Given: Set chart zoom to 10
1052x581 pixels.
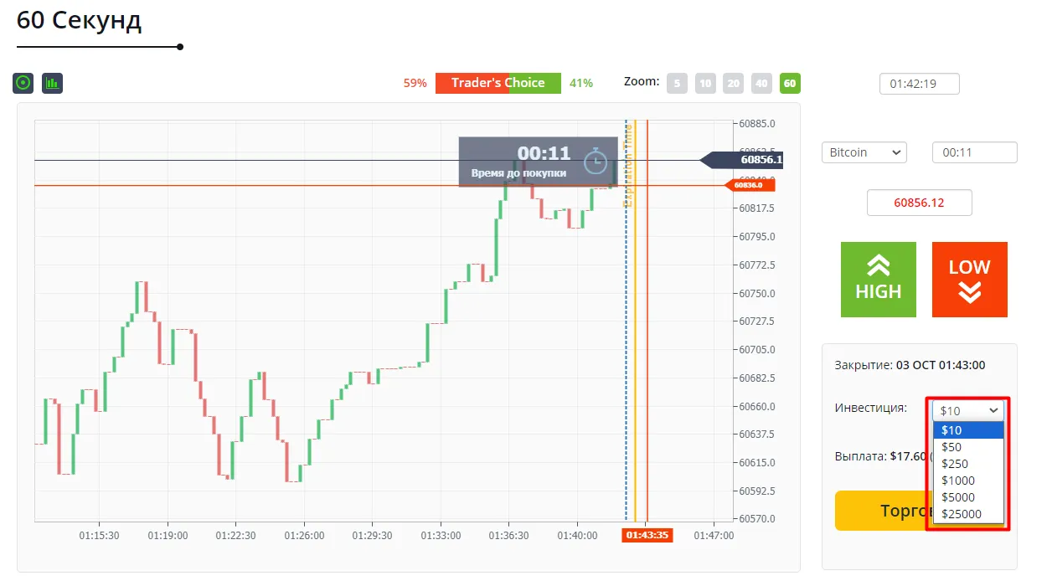Looking at the screenshot, I should pyautogui.click(x=705, y=83).
